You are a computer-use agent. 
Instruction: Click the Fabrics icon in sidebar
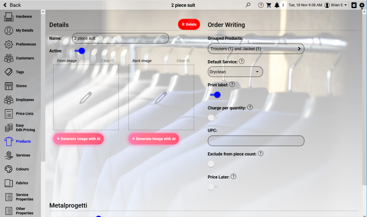[9, 183]
